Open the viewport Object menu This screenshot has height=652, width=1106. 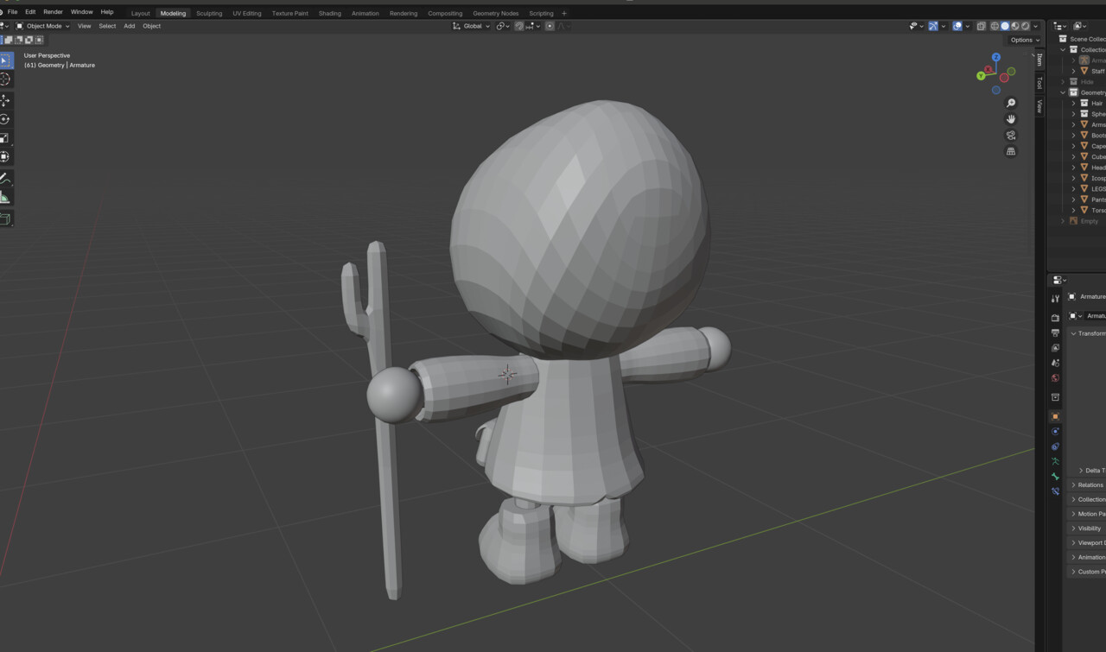151,26
